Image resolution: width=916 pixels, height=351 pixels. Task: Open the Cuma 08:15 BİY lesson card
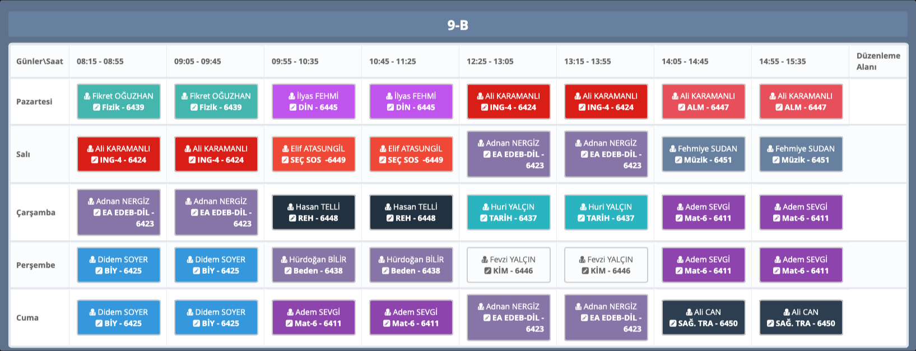click(118, 318)
